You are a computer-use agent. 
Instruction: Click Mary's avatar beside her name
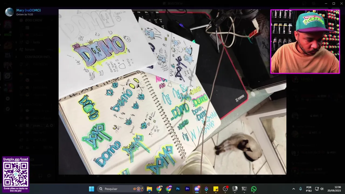point(9,12)
